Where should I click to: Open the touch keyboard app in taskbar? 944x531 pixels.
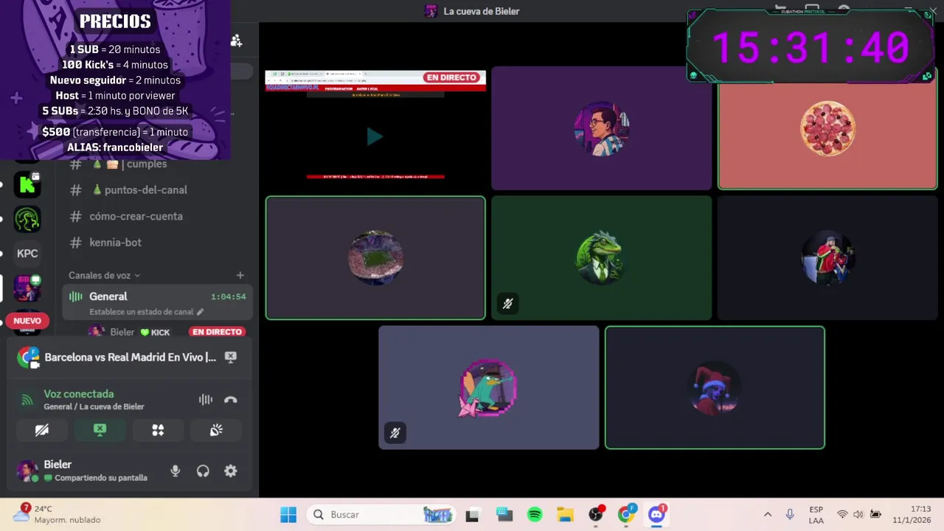click(x=504, y=514)
